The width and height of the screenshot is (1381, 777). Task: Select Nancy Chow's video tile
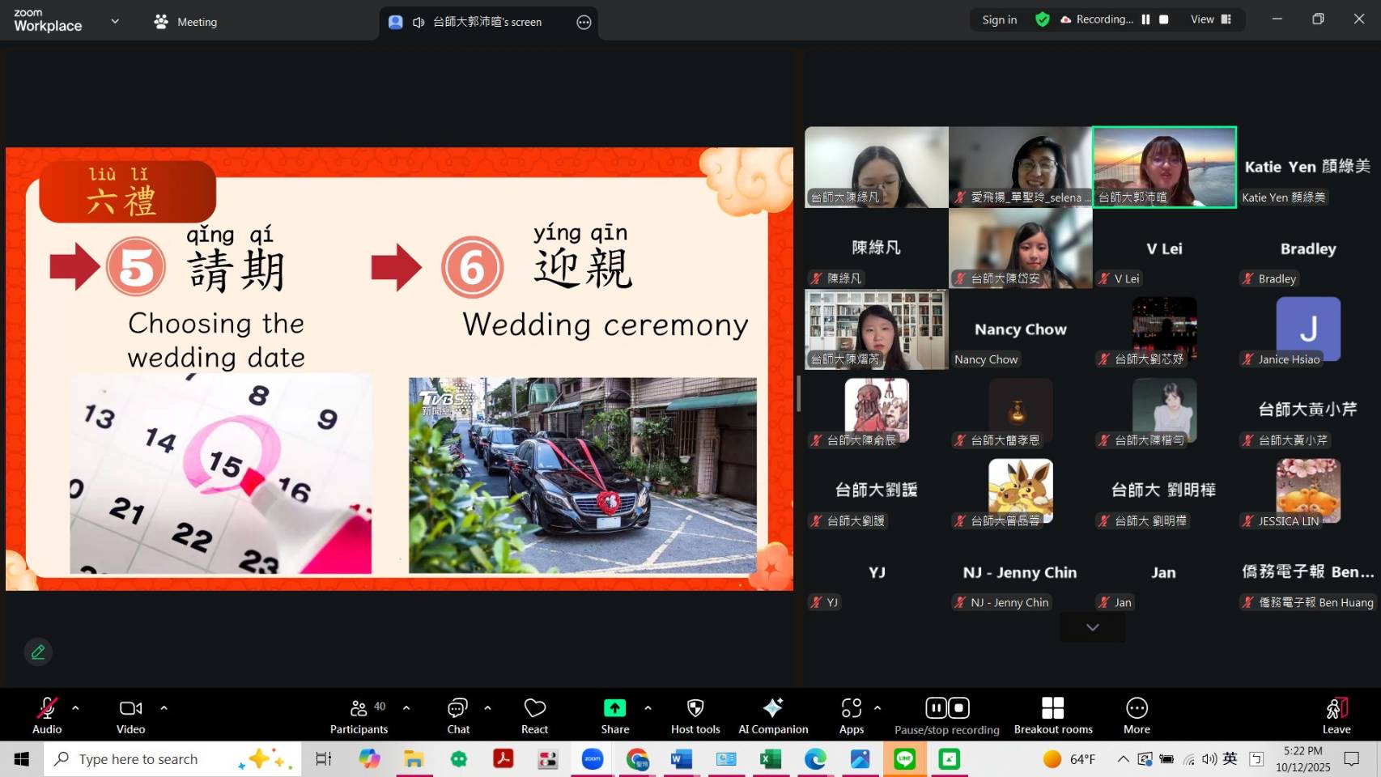[1019, 329]
